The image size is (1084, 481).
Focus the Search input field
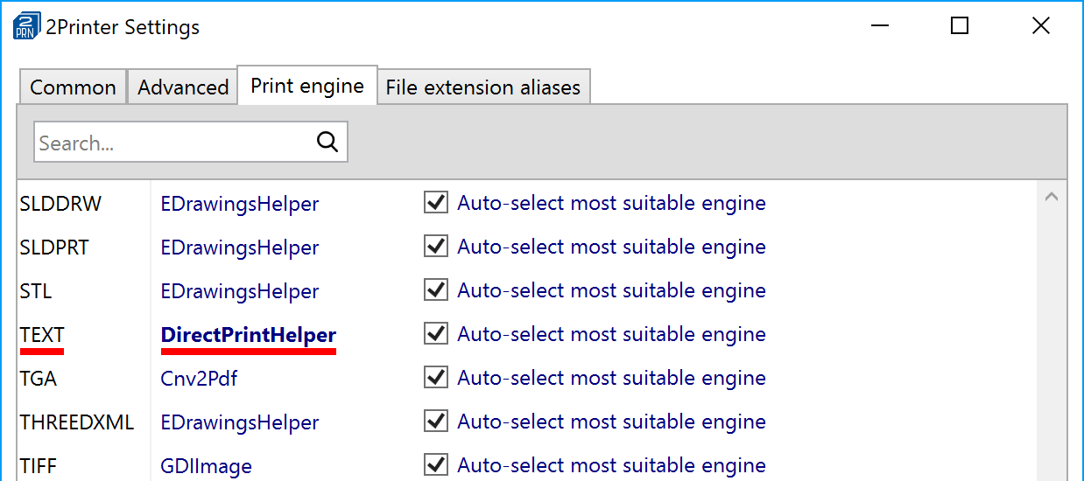[191, 143]
